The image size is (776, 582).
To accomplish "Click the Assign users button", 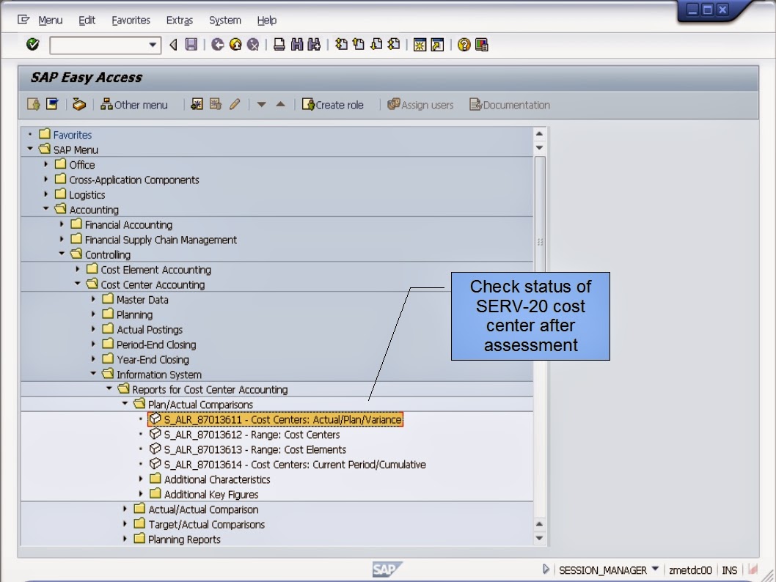I will click(x=420, y=105).
